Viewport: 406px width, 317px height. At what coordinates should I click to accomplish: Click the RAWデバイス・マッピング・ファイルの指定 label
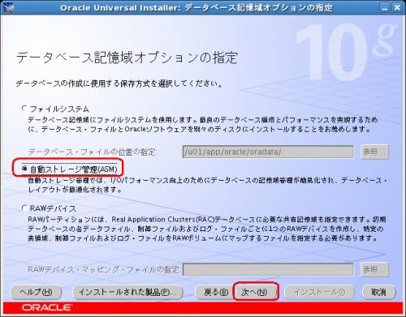click(x=103, y=269)
